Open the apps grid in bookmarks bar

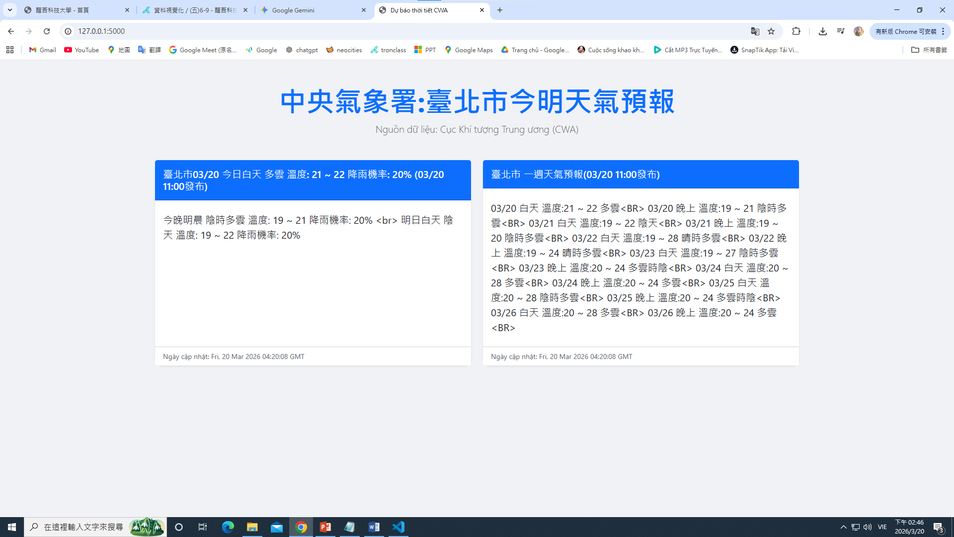click(10, 50)
